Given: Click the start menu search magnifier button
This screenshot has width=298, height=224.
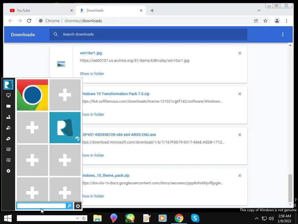Looking at the screenshot, I should click(69, 206).
